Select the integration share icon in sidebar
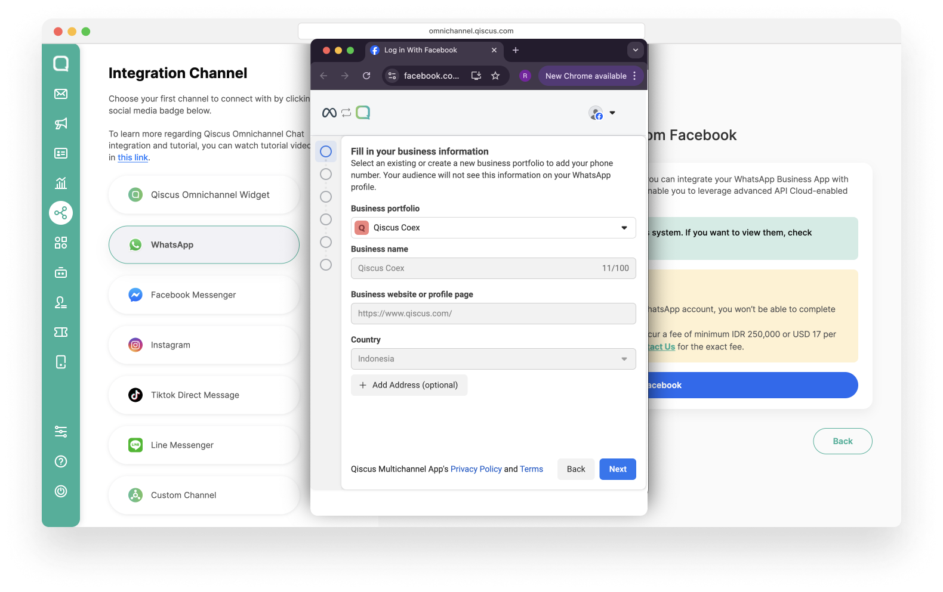This screenshot has width=943, height=592. click(61, 213)
